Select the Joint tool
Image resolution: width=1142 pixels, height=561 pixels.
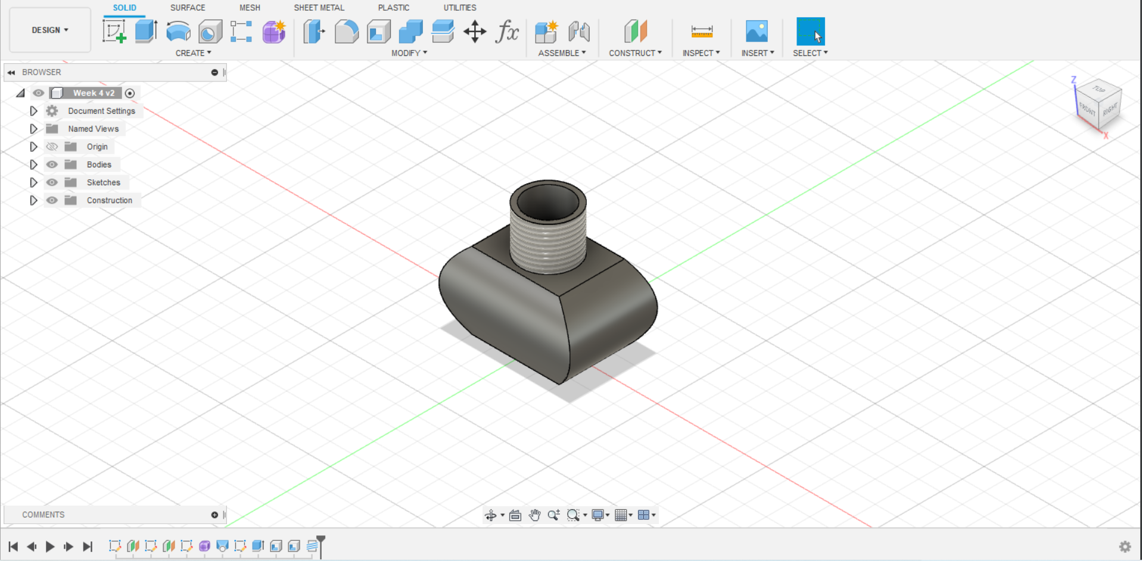pyautogui.click(x=578, y=31)
